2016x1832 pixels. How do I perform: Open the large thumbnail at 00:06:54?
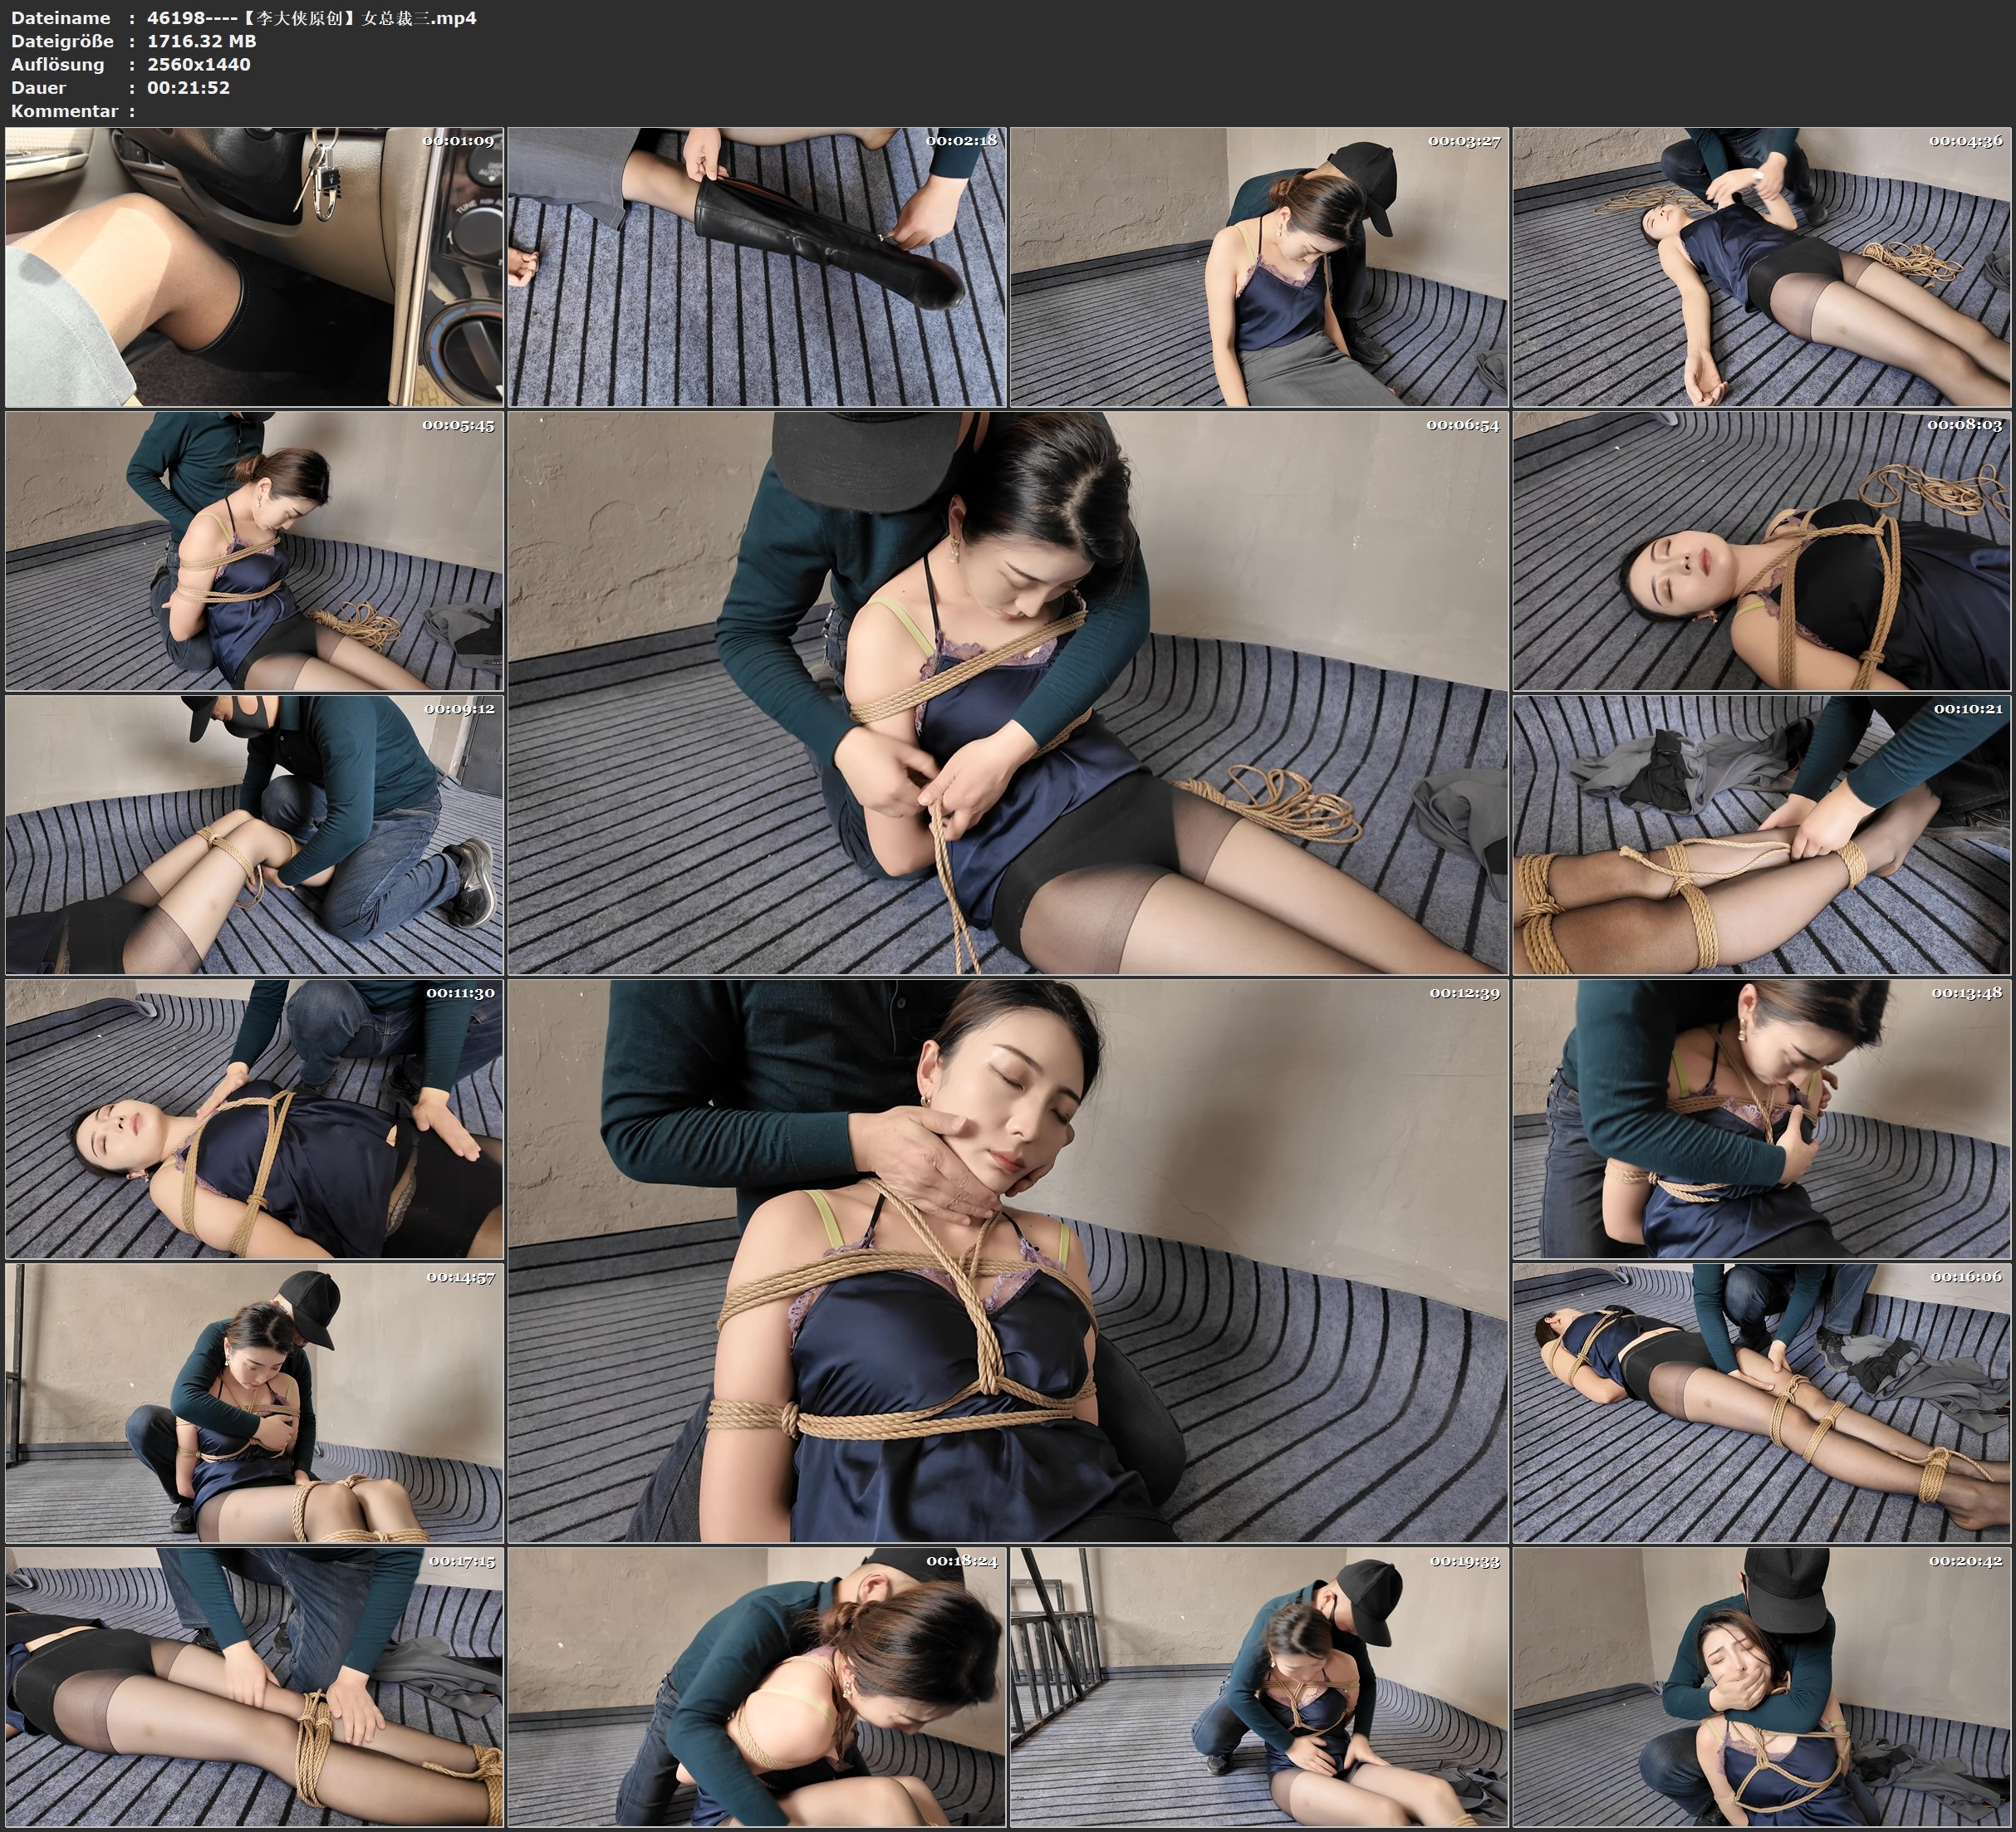coord(1008,693)
